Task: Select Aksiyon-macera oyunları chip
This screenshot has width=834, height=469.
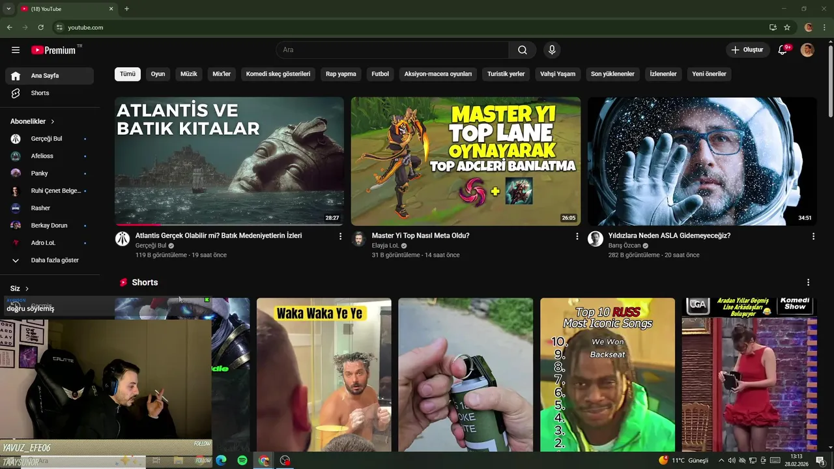Action: pos(438,74)
